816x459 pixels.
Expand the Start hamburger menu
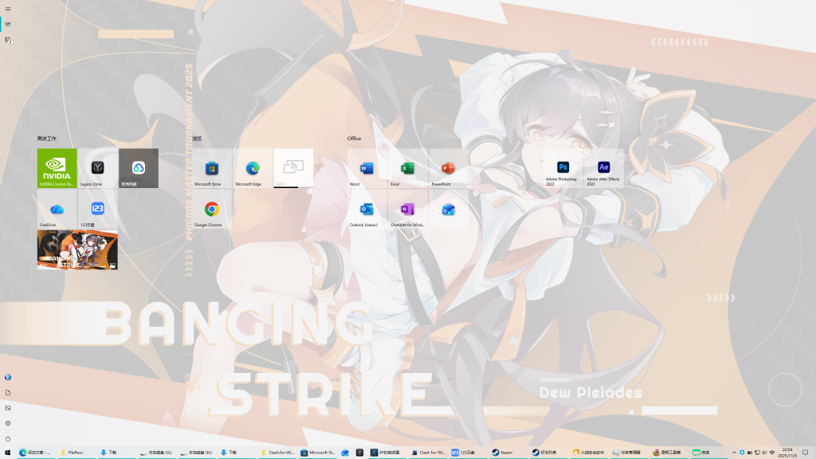pos(8,9)
